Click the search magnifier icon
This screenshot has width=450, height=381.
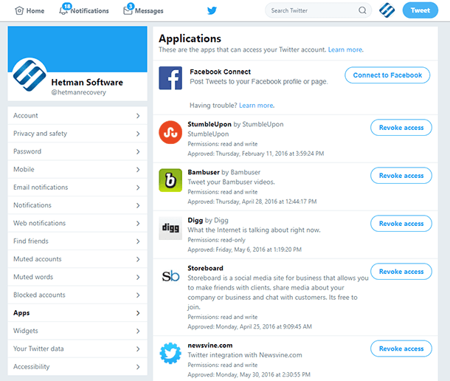coord(362,10)
